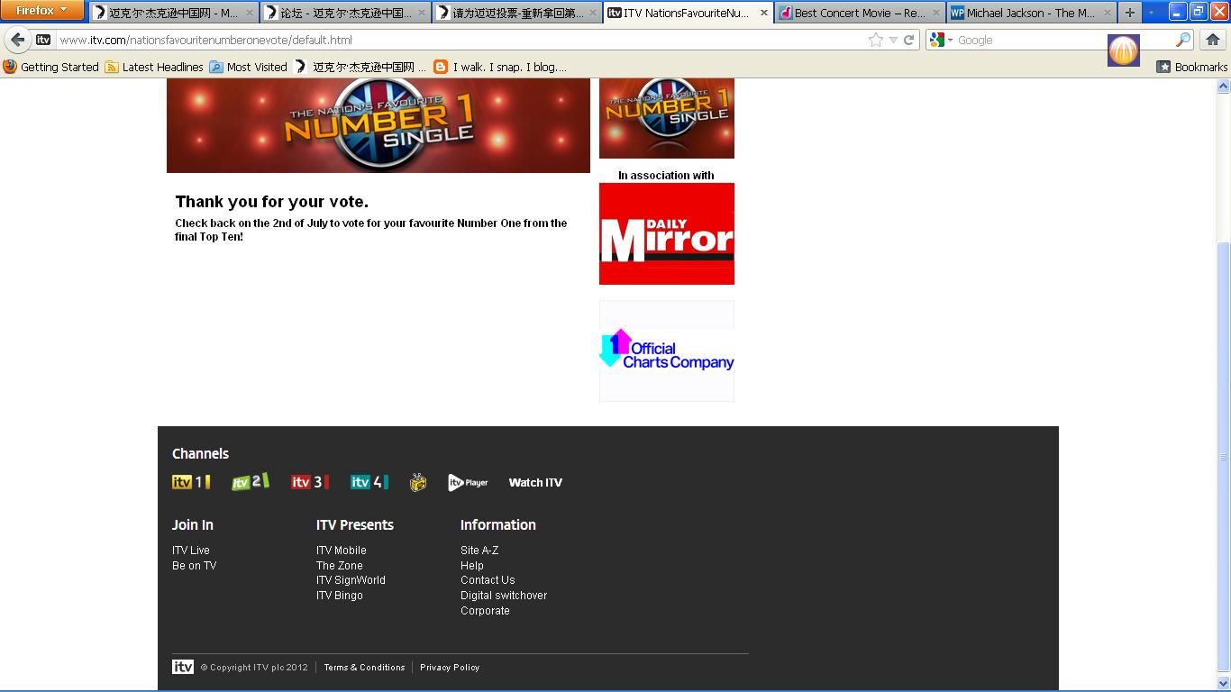Expand the Google search engine dropdown
This screenshot has height=692, width=1231.
click(942, 40)
